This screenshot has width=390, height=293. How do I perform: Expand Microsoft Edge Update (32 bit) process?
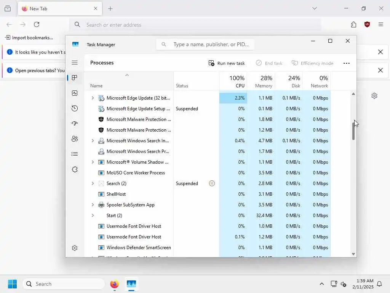[x=93, y=98]
